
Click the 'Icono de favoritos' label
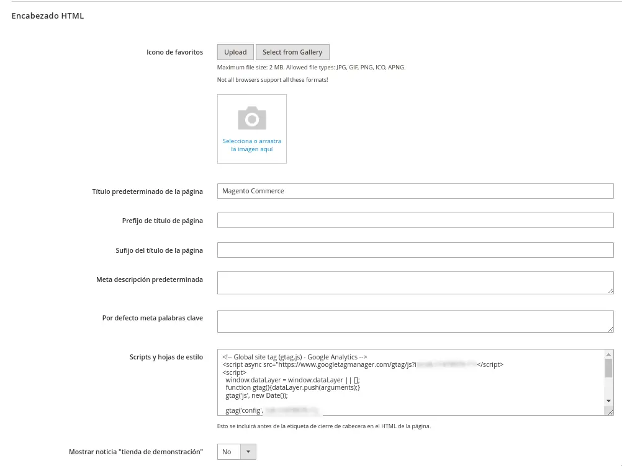pos(174,52)
